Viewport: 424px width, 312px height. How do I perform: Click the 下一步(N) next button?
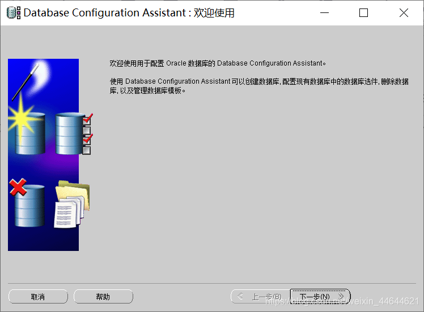click(x=320, y=297)
